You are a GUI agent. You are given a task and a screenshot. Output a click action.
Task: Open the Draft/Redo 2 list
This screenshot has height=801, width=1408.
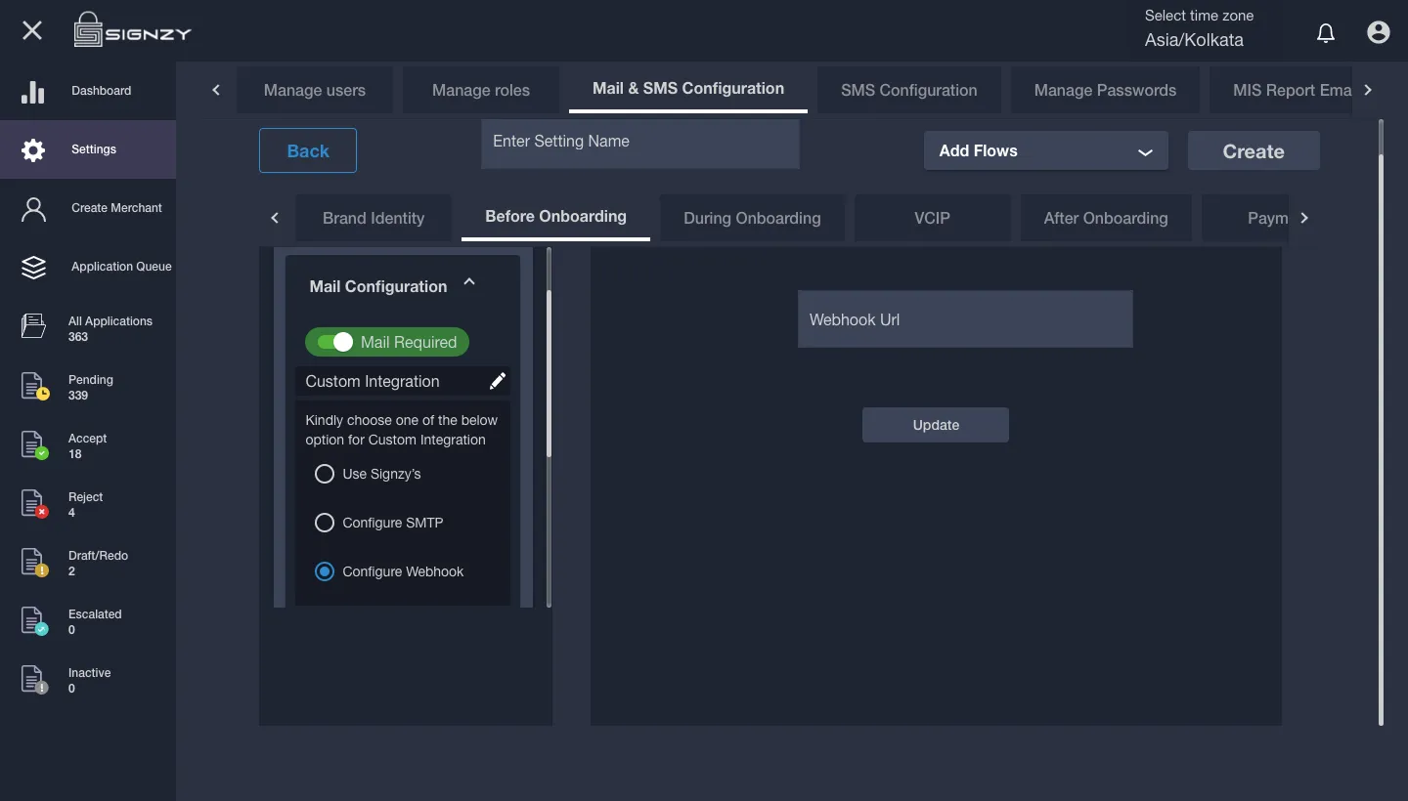88,563
